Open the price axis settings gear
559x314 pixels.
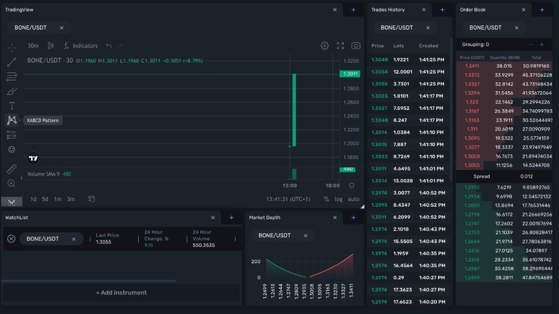pos(351,185)
